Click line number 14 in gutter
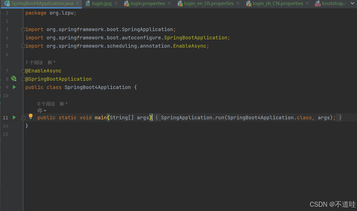The image size is (357, 211). [x=6, y=126]
